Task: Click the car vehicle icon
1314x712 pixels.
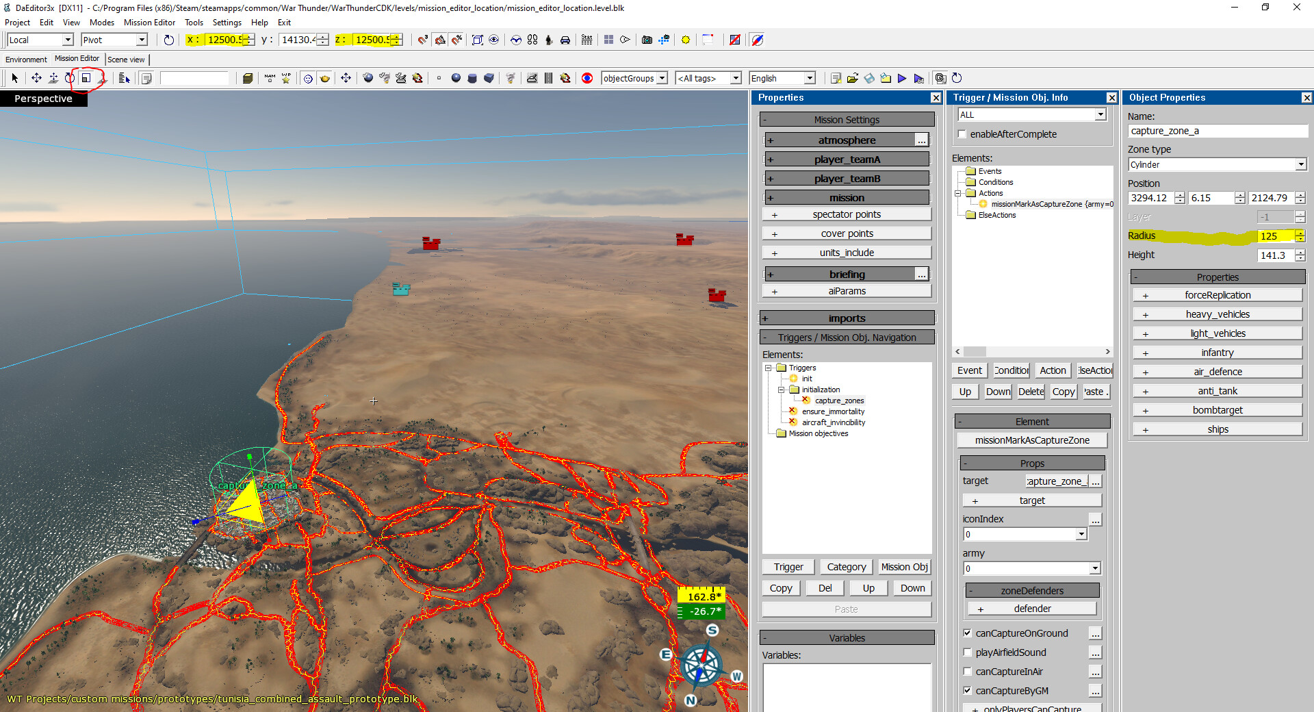Action: click(565, 40)
